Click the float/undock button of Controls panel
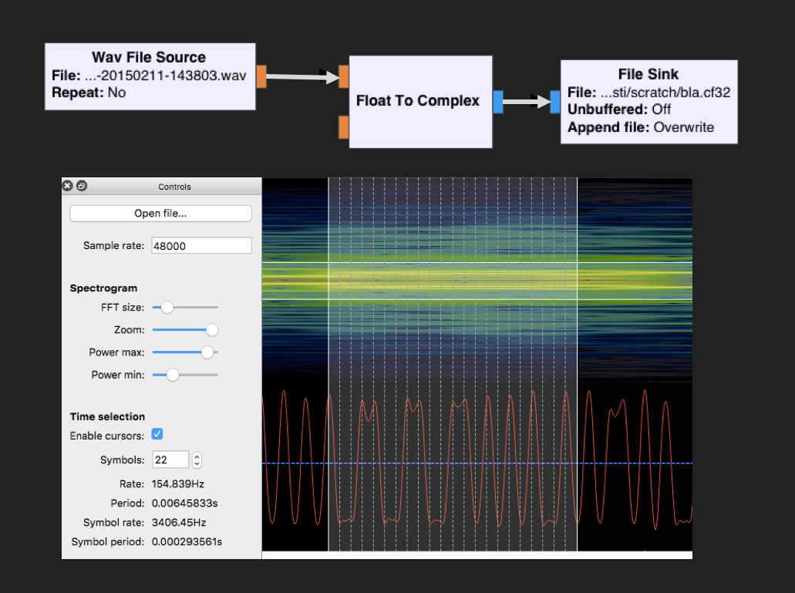The height and width of the screenshot is (593, 795). click(x=82, y=186)
